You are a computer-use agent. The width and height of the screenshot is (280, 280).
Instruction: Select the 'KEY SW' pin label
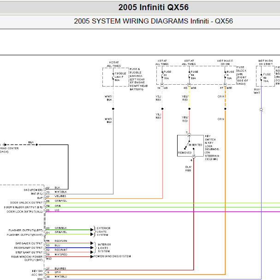37,271
